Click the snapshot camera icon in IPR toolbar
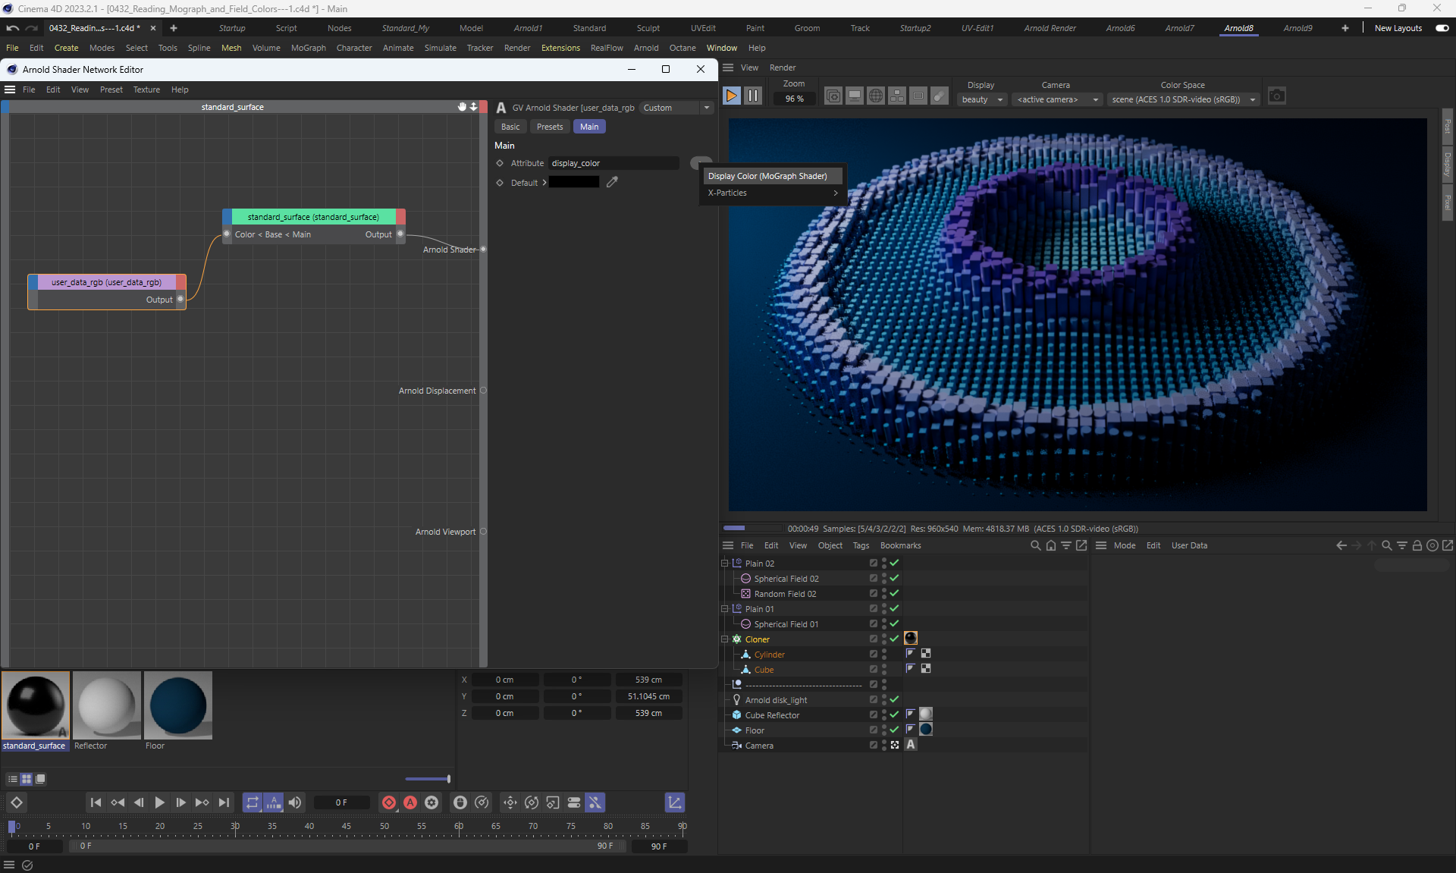Screen dimensions: 1456x873 (x=1277, y=96)
